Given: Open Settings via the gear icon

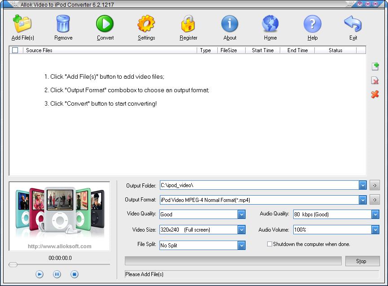Looking at the screenshot, I should 146,23.
